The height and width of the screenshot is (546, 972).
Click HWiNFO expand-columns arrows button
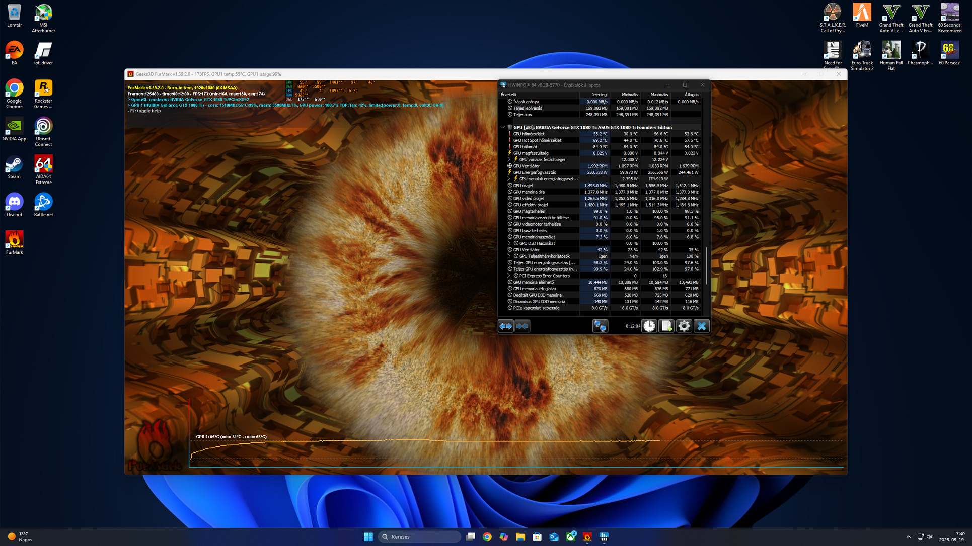click(505, 326)
